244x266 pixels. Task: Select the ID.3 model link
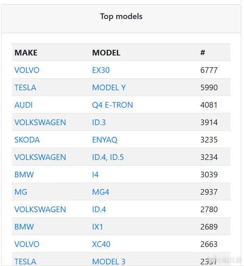(99, 122)
